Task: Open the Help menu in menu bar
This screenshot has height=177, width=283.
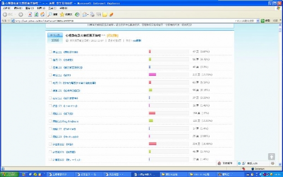Action: pyautogui.click(x=63, y=8)
